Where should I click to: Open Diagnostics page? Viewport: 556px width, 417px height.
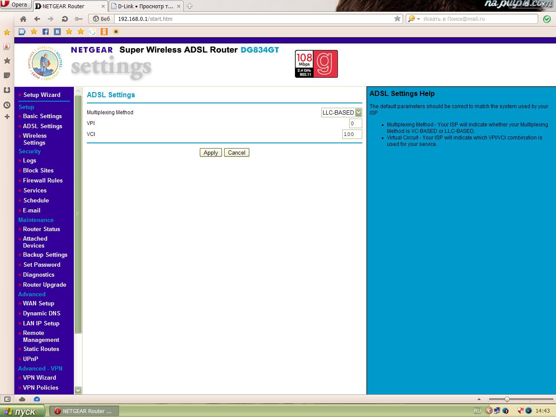tap(39, 275)
